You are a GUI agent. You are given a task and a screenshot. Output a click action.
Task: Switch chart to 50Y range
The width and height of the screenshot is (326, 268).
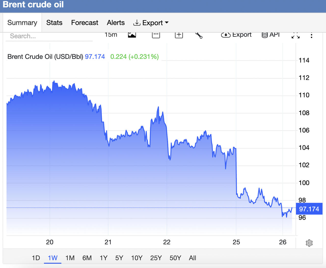click(x=175, y=258)
